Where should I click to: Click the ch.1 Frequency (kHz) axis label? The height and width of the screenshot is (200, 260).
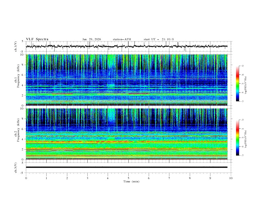(x=17, y=76)
